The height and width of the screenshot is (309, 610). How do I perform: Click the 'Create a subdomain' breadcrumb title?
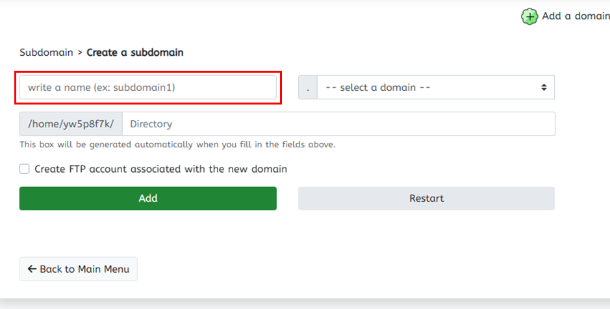click(135, 53)
